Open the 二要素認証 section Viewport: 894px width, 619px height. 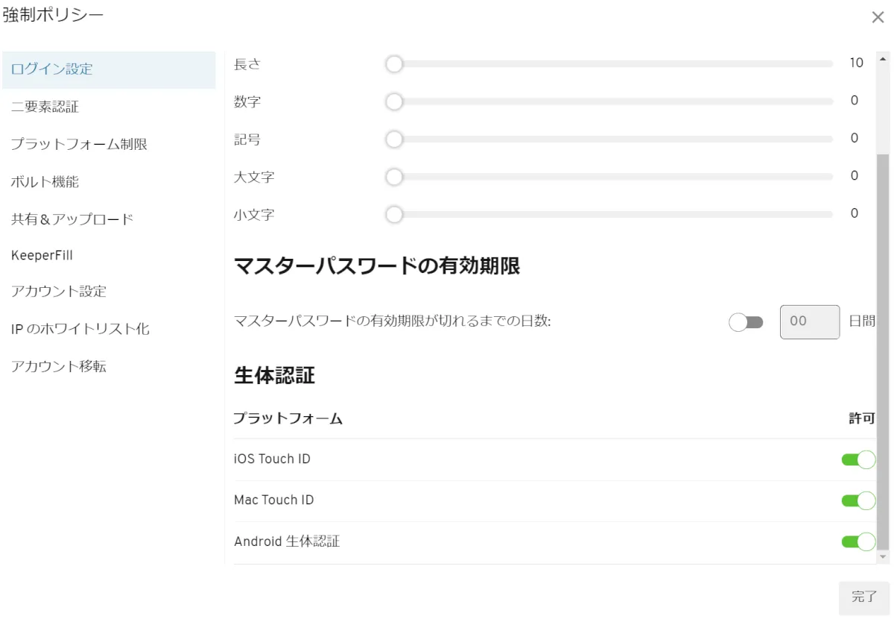pos(45,107)
